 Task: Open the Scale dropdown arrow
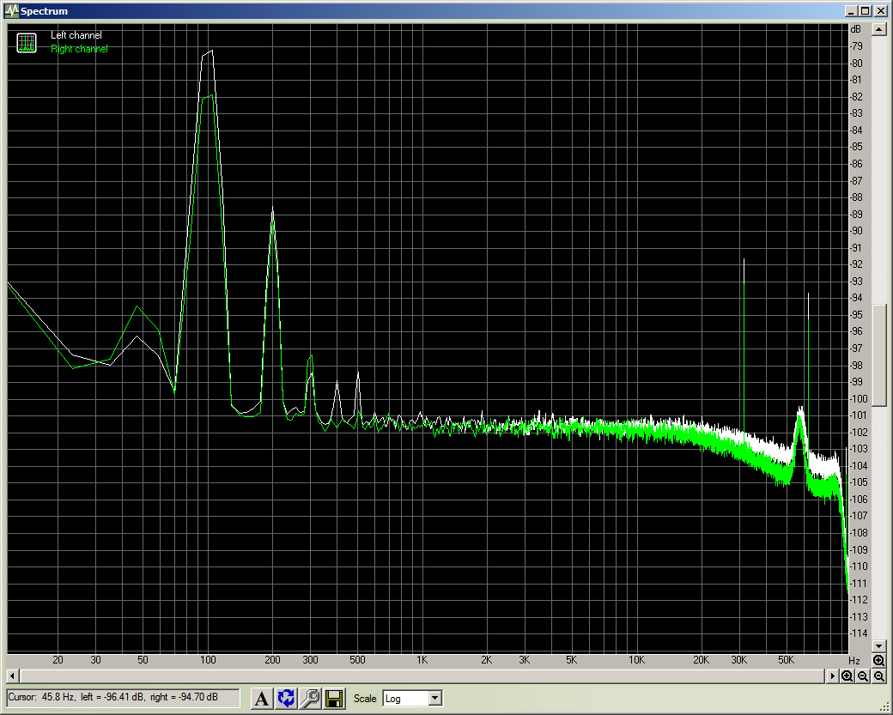point(435,698)
